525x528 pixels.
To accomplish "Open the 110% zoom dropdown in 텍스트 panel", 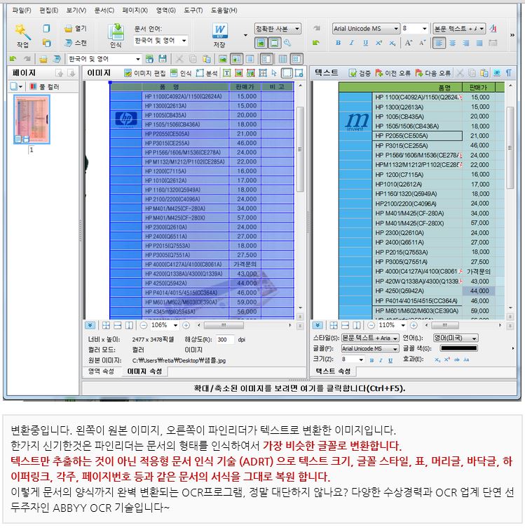I will [x=402, y=325].
